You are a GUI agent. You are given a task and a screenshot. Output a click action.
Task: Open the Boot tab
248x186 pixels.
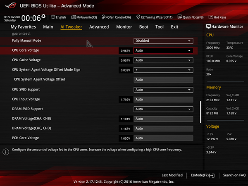click(x=143, y=27)
